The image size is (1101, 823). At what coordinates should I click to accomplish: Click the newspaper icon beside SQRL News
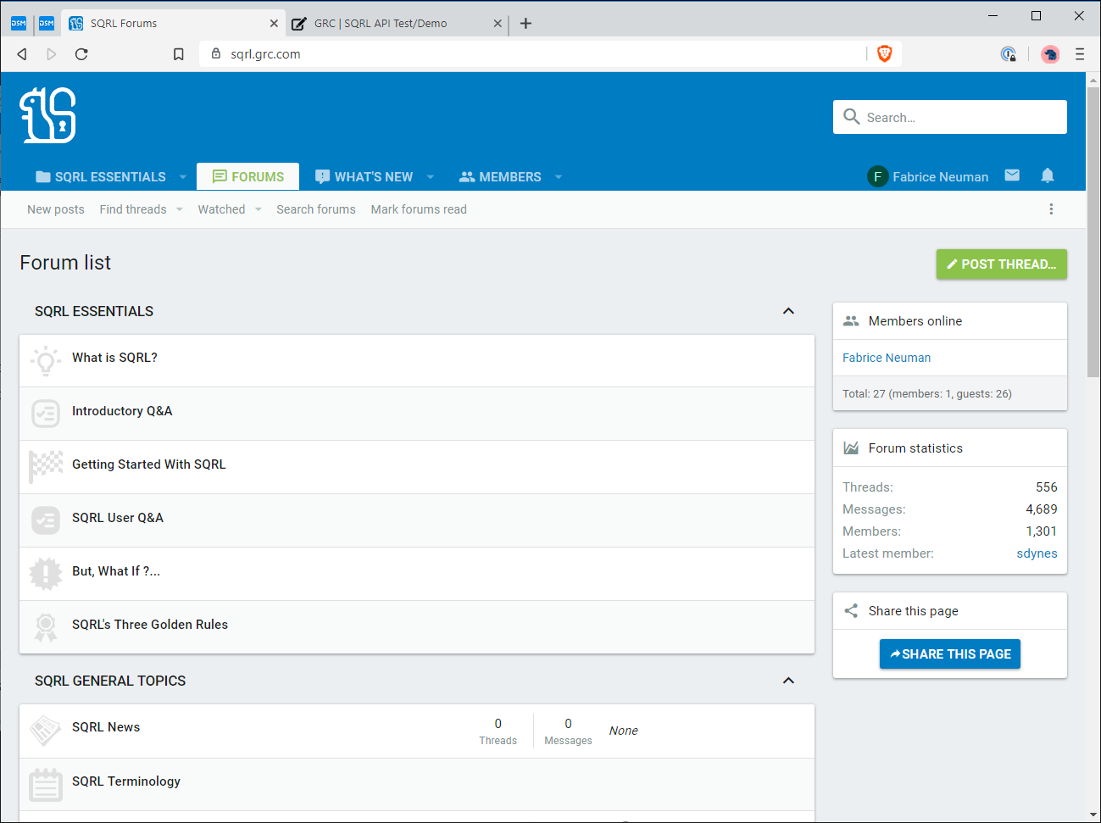point(46,731)
